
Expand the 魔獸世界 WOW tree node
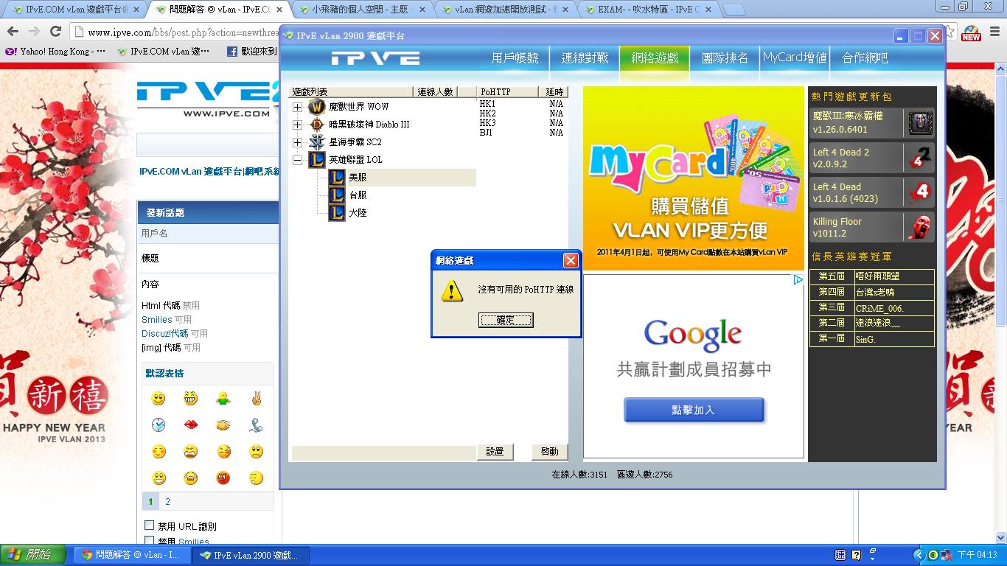point(297,107)
